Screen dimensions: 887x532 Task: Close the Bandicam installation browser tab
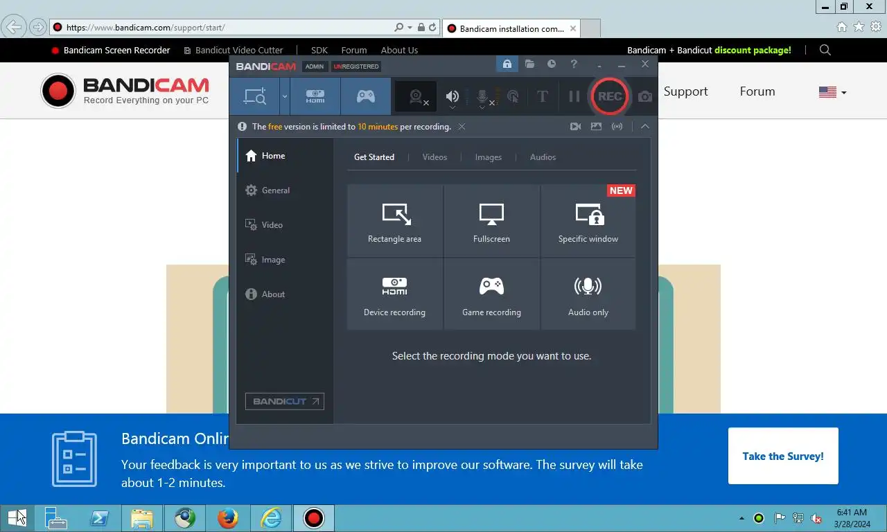573,28
